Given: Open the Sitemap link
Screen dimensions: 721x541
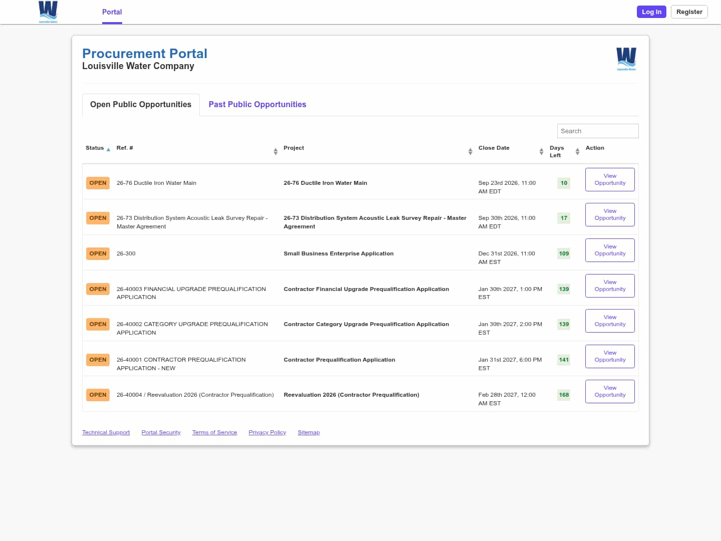Looking at the screenshot, I should 309,432.
